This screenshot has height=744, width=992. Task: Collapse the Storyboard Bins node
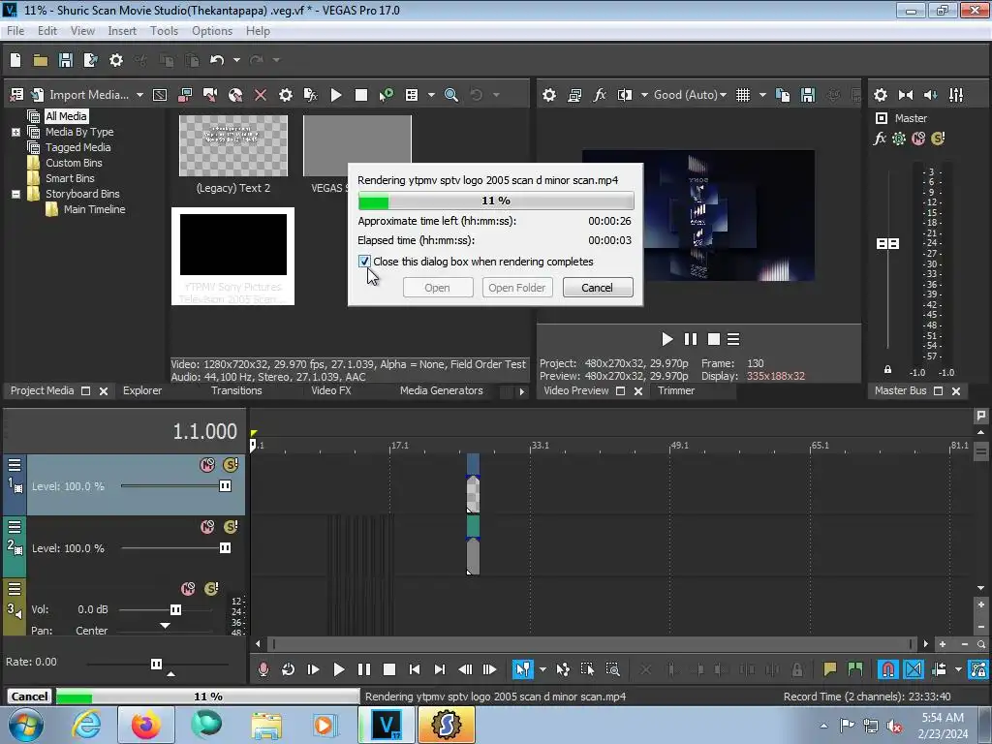tap(15, 194)
